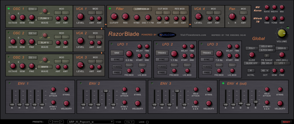Click the previous preset arrow button
The image size is (294, 124).
(51, 122)
